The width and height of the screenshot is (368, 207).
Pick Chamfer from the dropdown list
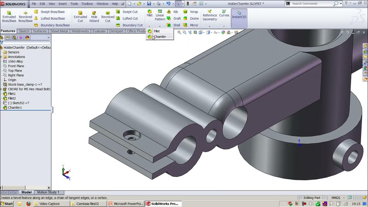[x=160, y=37]
